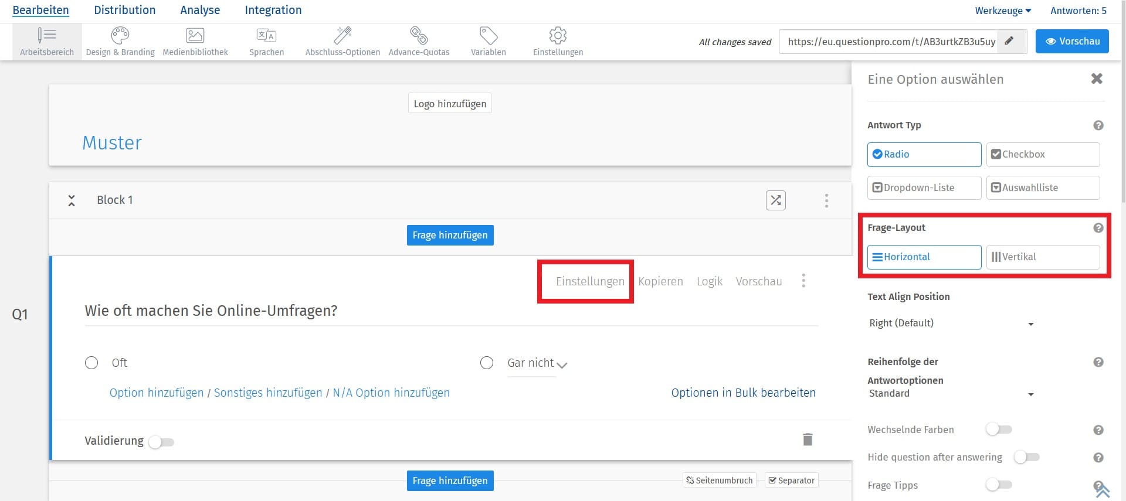Open the Sprachen translation icon
This screenshot has width=1126, height=501.
[x=266, y=36]
